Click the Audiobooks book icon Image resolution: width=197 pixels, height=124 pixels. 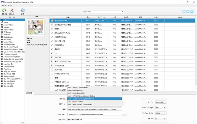click(2, 37)
